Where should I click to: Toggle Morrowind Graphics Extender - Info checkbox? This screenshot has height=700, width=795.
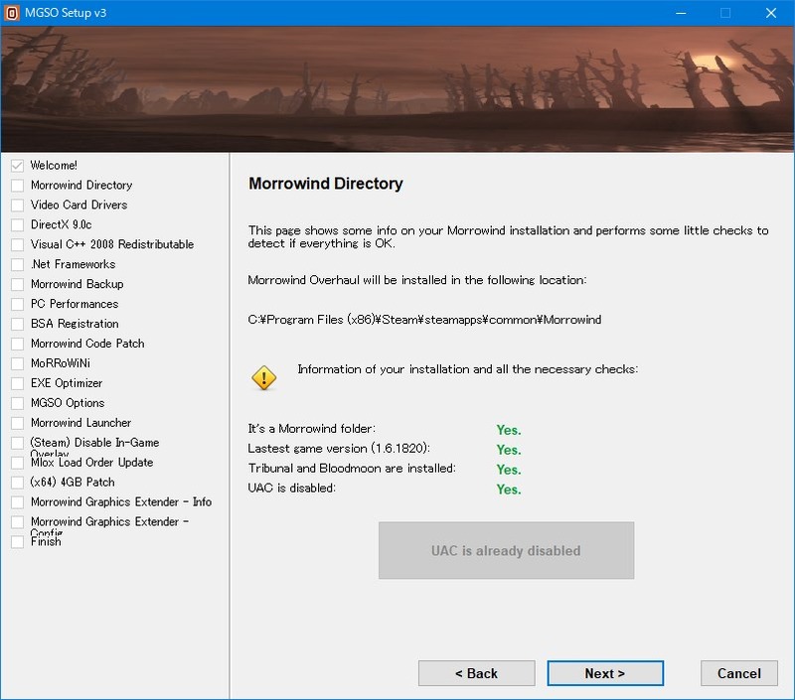[x=17, y=502]
